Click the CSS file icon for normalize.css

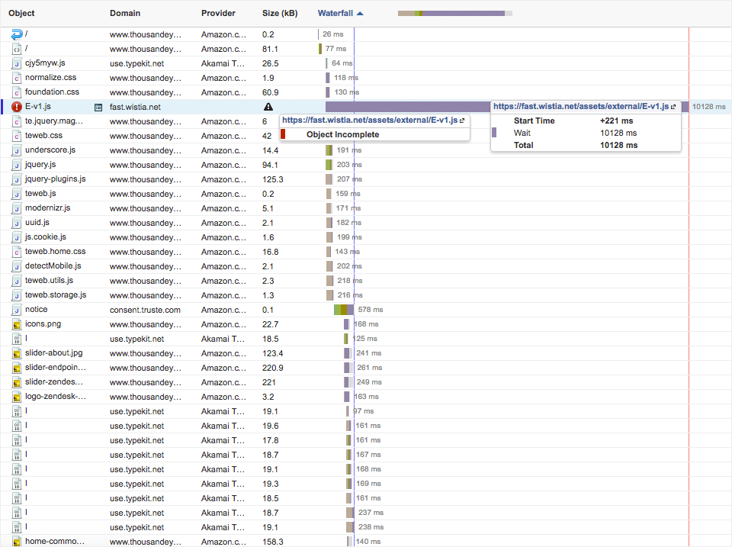17,78
